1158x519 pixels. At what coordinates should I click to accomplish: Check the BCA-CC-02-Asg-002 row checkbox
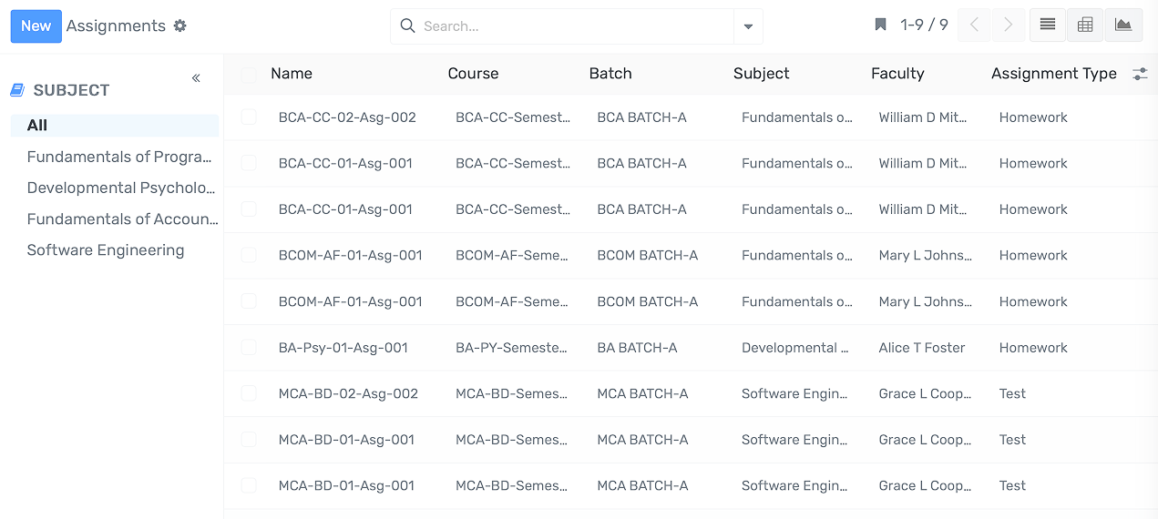point(249,117)
